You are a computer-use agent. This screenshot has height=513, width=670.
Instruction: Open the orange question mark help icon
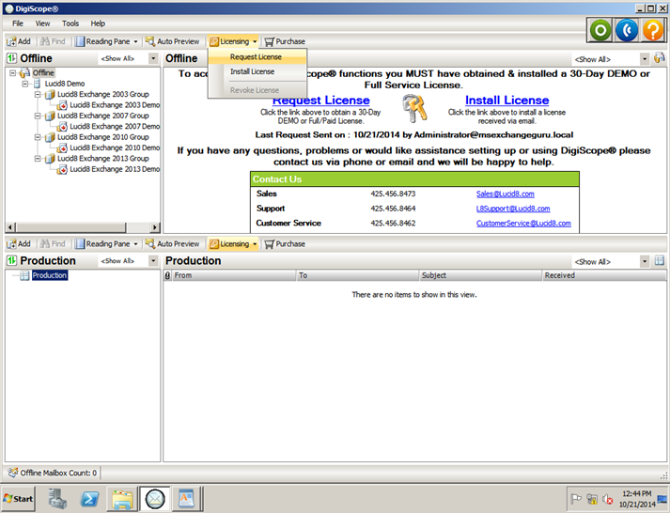click(653, 30)
